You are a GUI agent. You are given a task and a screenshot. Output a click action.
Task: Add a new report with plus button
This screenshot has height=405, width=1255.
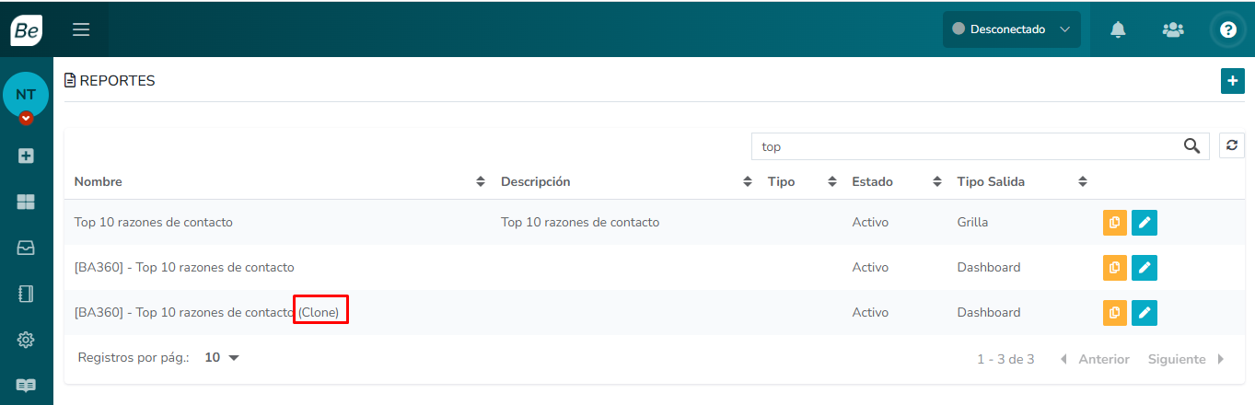[1232, 81]
